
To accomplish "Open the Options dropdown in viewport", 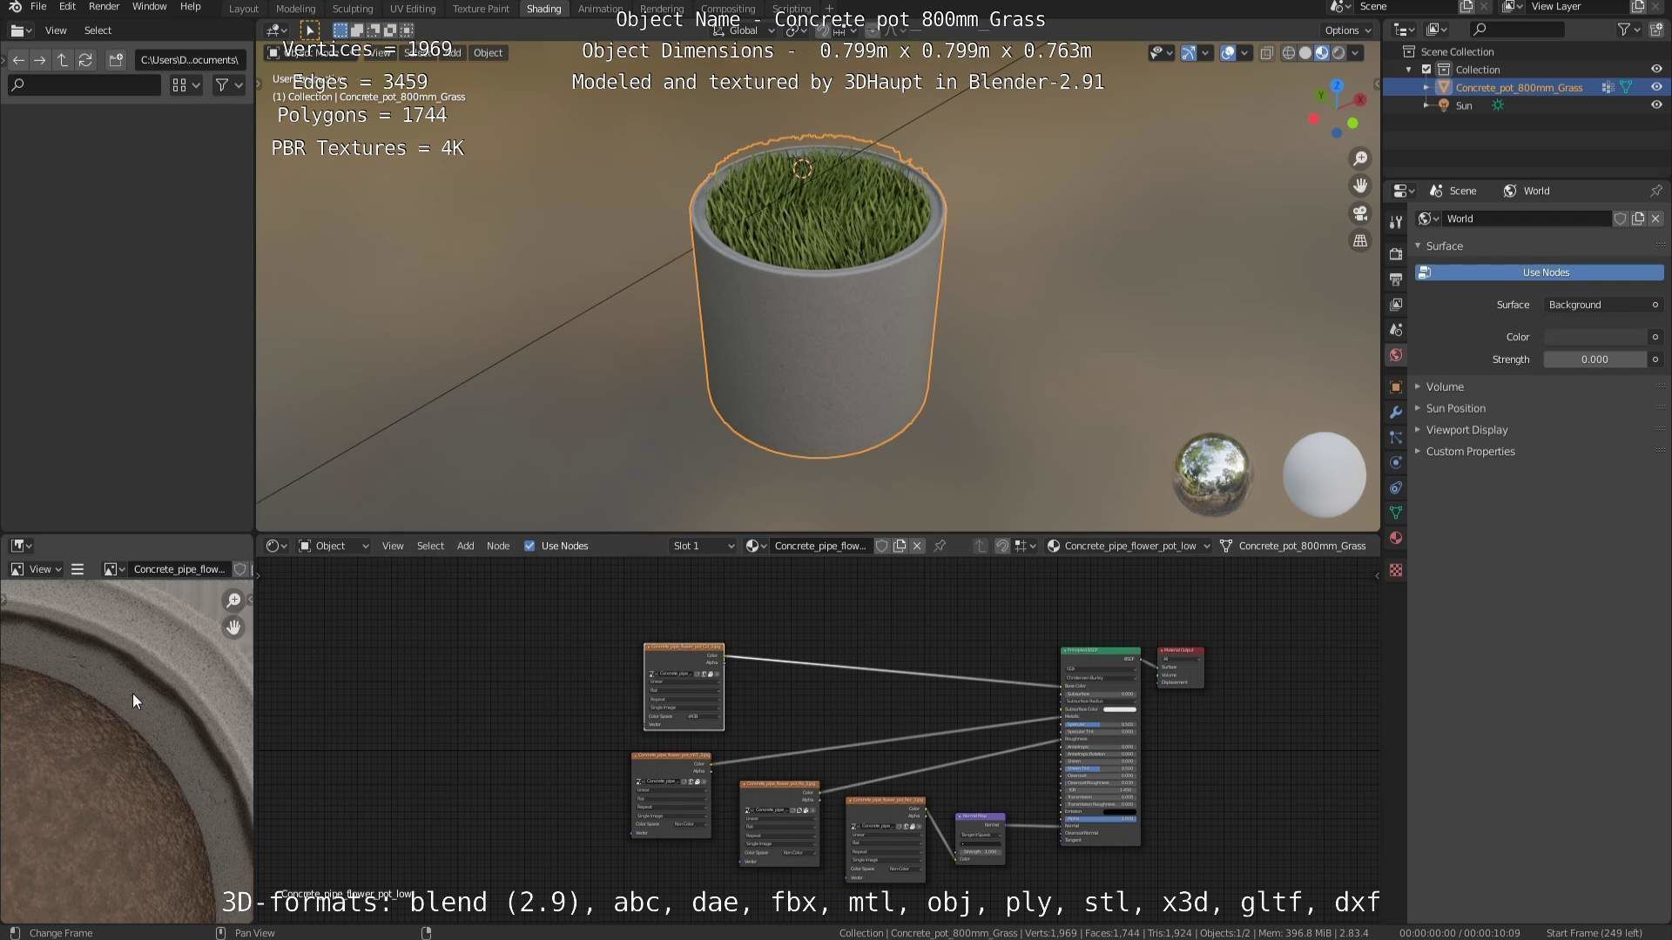I will coord(1348,30).
